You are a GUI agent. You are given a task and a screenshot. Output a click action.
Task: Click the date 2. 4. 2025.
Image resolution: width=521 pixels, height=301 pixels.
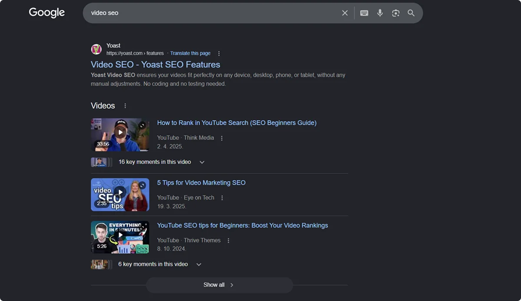pyautogui.click(x=170, y=147)
